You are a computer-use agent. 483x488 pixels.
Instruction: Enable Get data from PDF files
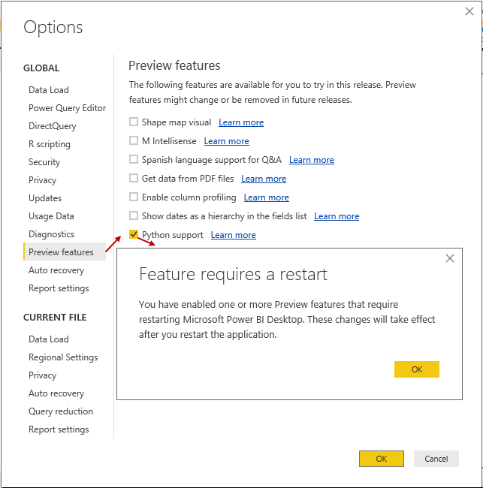tap(134, 179)
